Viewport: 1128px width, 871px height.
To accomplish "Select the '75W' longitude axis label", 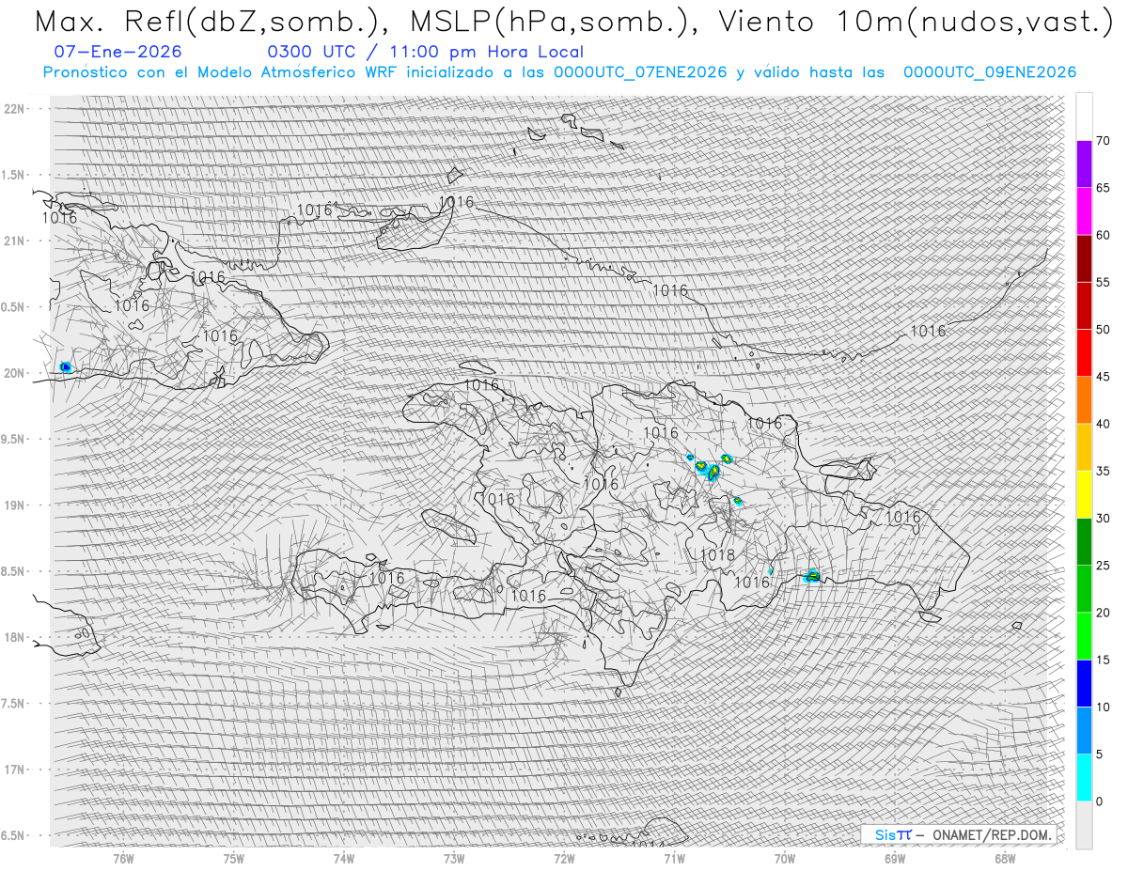I will 234,859.
